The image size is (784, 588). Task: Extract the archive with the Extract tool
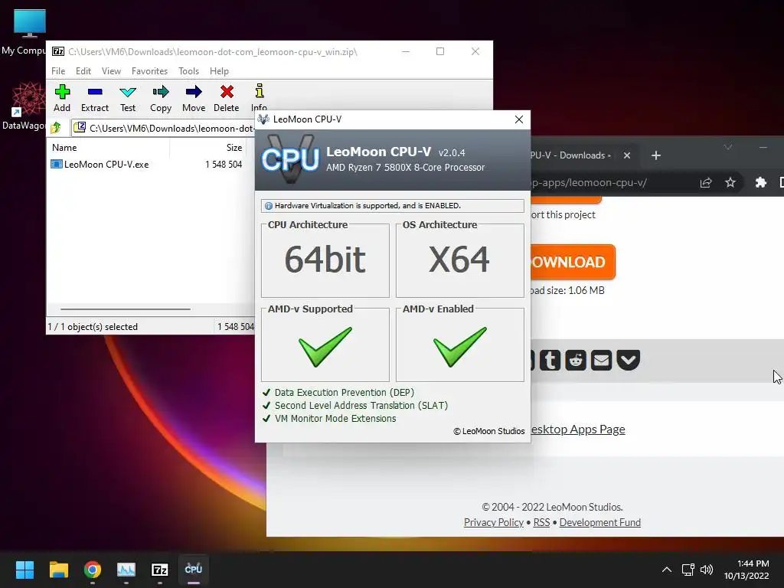94,99
